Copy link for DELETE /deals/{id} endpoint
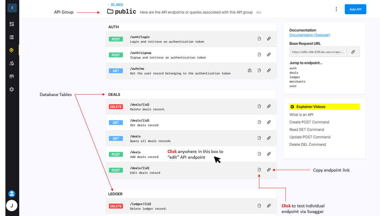385x216 pixels. tap(269, 106)
